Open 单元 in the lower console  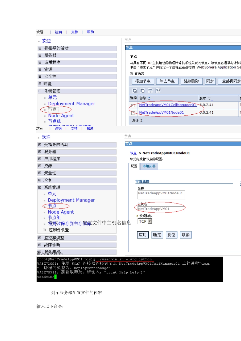[52, 194]
